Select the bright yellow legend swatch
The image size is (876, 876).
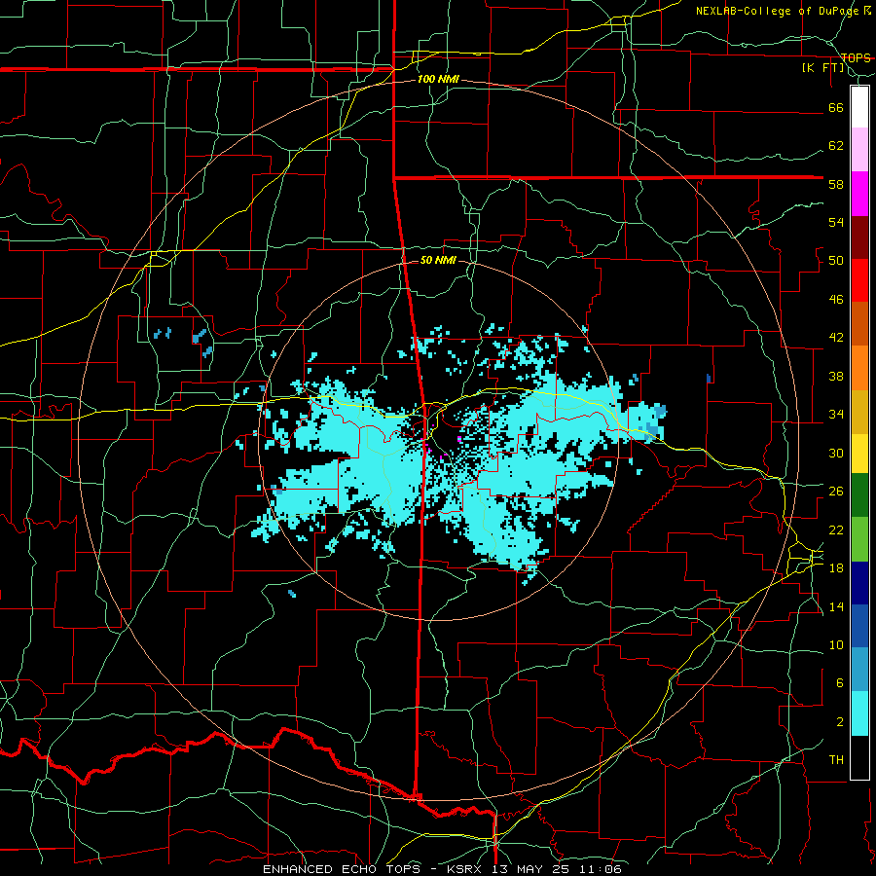(x=859, y=454)
